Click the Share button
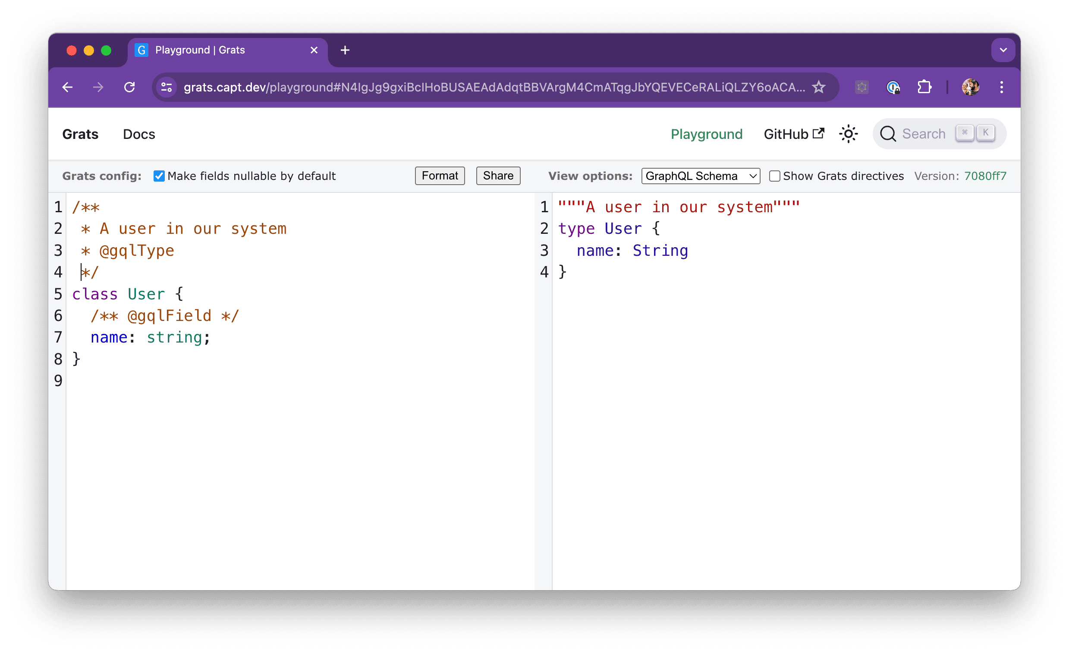 [498, 176]
